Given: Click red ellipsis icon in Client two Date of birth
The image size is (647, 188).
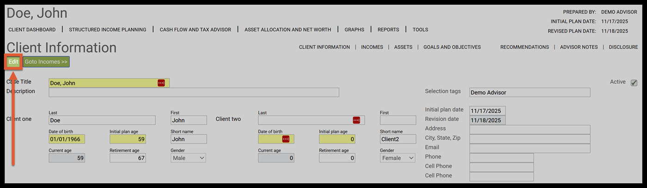Looking at the screenshot, I should tap(286, 139).
